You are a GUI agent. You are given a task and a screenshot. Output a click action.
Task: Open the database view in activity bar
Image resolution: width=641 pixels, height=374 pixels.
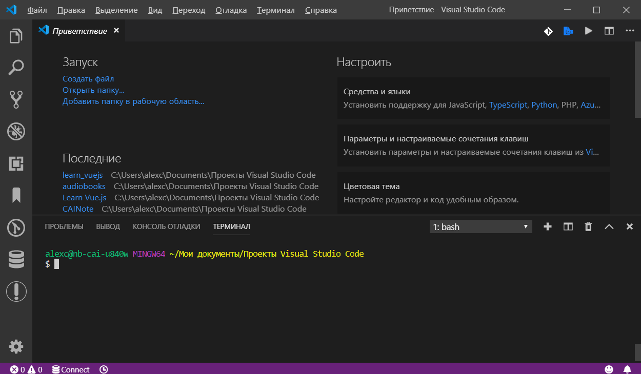click(x=16, y=259)
